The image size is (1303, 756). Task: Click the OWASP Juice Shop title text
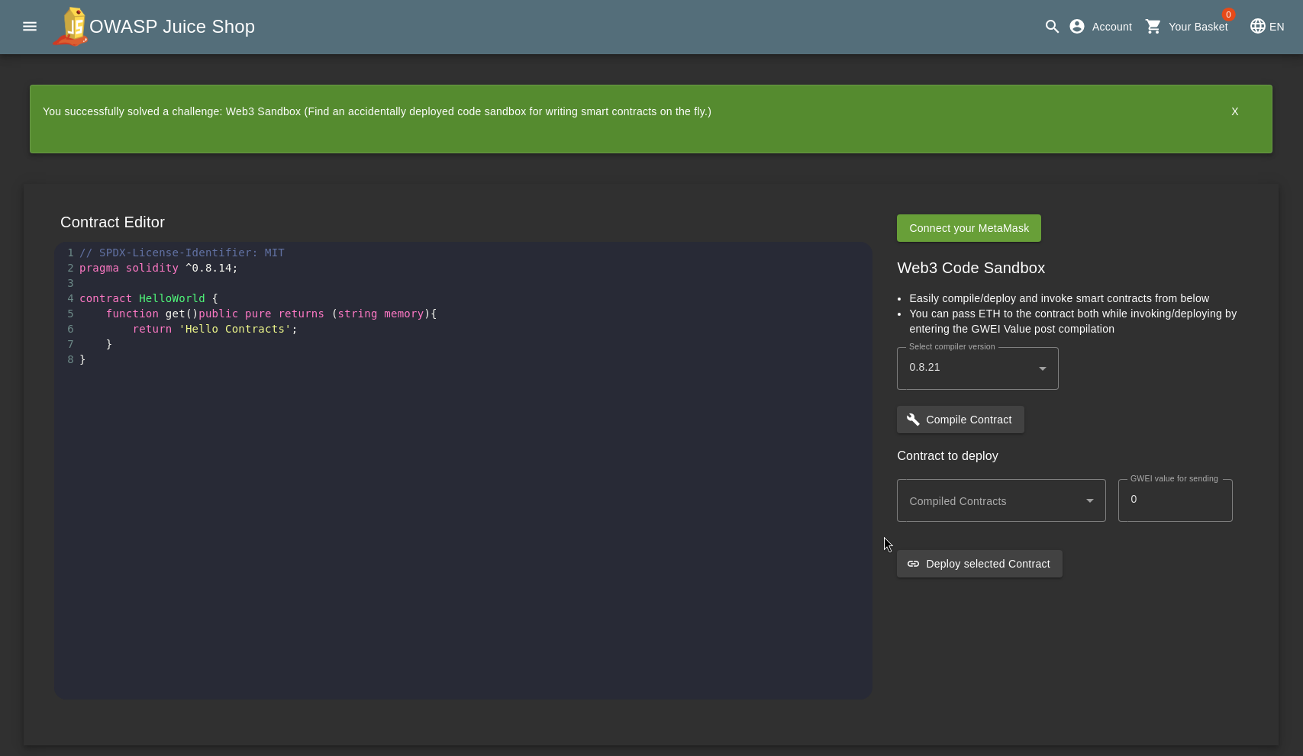pyautogui.click(x=172, y=27)
